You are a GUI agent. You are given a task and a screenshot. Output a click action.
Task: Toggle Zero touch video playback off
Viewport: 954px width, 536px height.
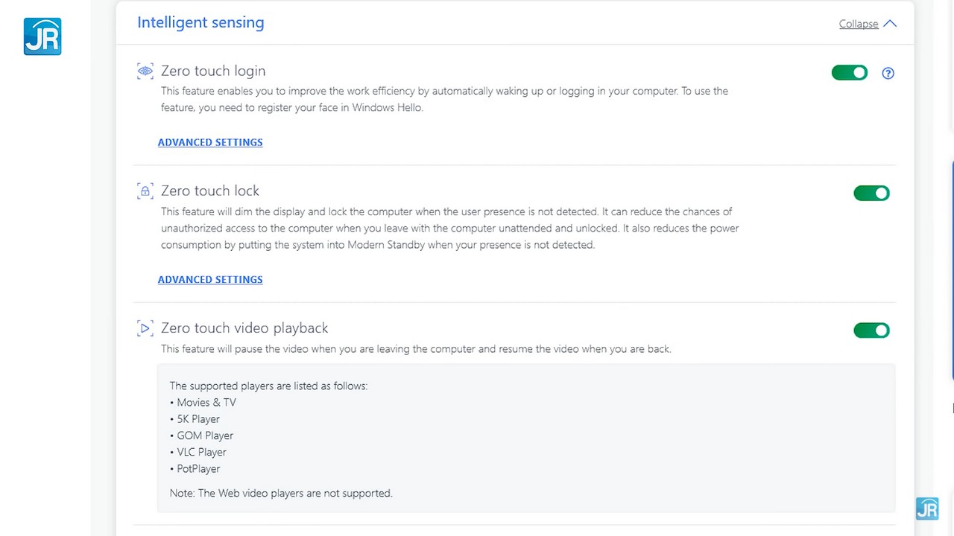coord(871,331)
